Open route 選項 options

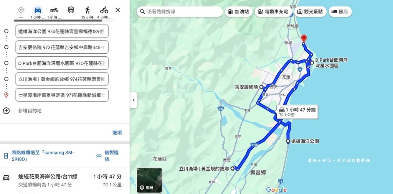pos(117,133)
